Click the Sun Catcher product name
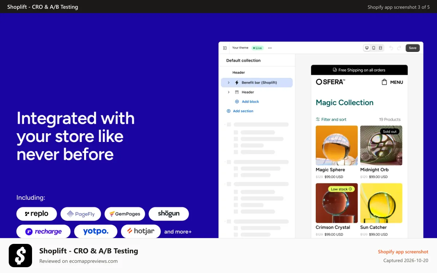 [373, 227]
